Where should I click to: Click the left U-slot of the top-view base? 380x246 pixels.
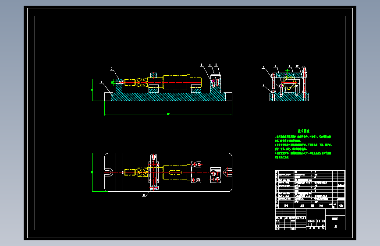point(109,172)
